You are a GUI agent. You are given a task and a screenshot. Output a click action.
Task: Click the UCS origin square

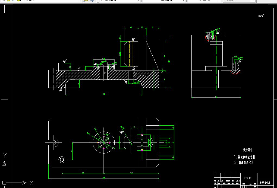[x=4, y=183]
